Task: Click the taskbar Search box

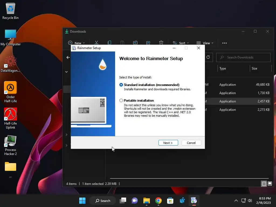Action: tap(103, 201)
